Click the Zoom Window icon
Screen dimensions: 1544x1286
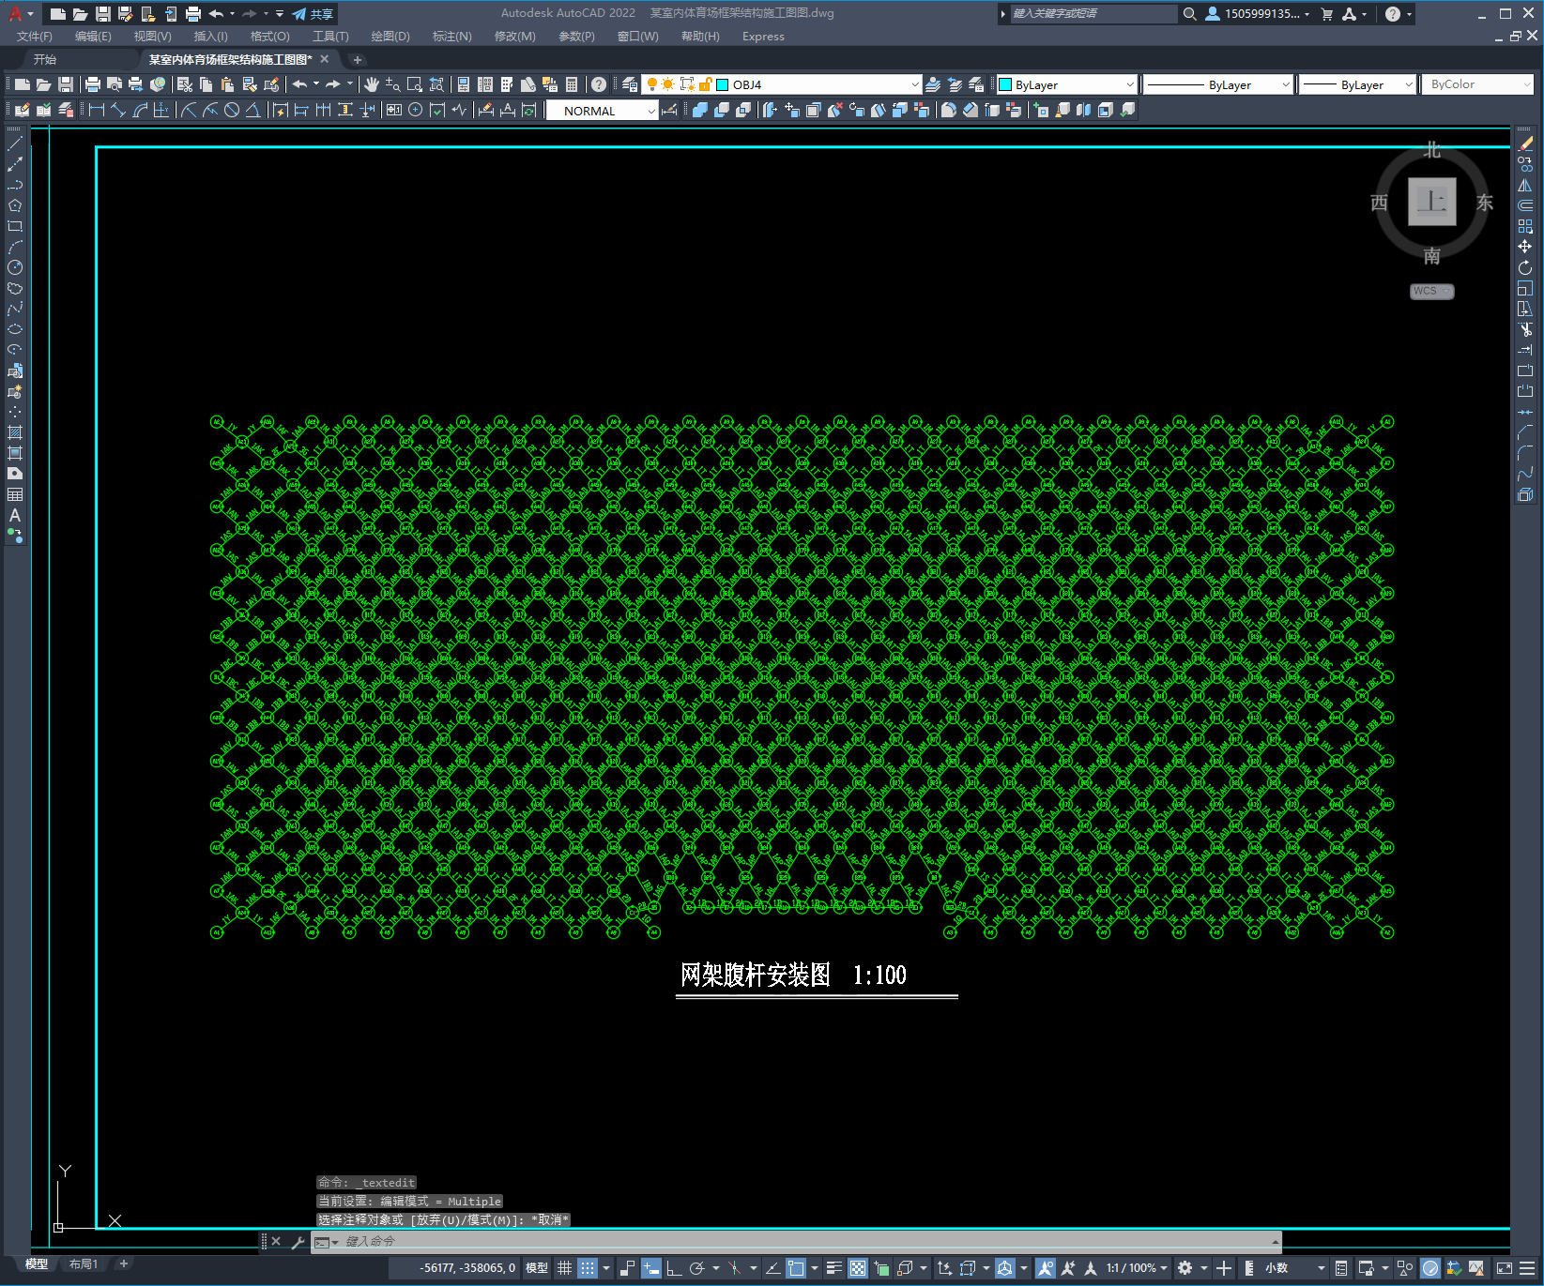point(415,84)
